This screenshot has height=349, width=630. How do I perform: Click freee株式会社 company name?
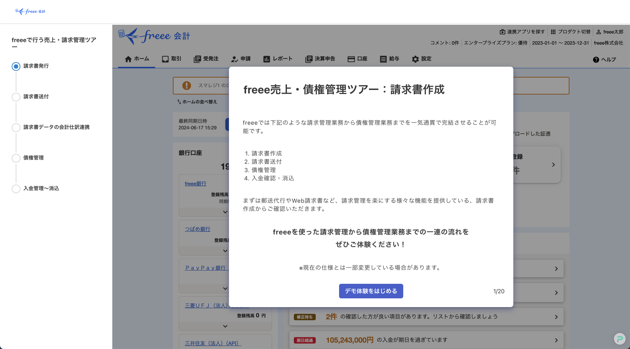(x=608, y=43)
